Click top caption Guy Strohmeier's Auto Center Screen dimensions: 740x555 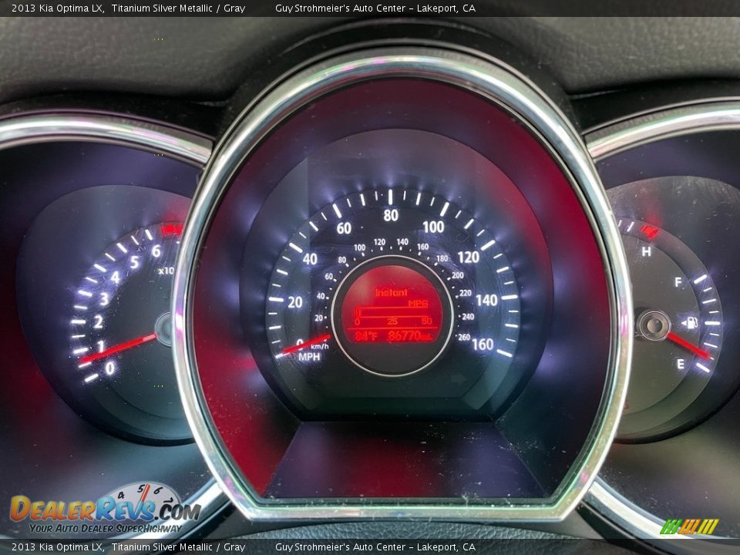340,8
